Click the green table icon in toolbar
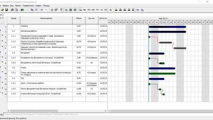Image resolution: width=213 pixels, height=120 pixels. tap(22, 10)
